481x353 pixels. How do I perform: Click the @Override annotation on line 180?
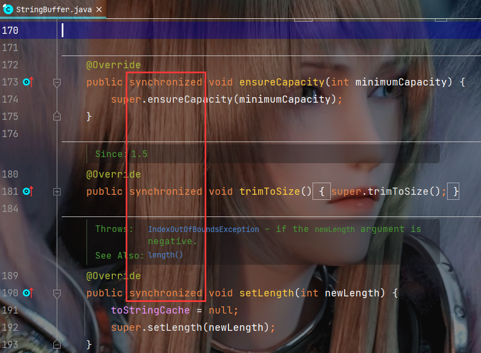click(x=113, y=174)
